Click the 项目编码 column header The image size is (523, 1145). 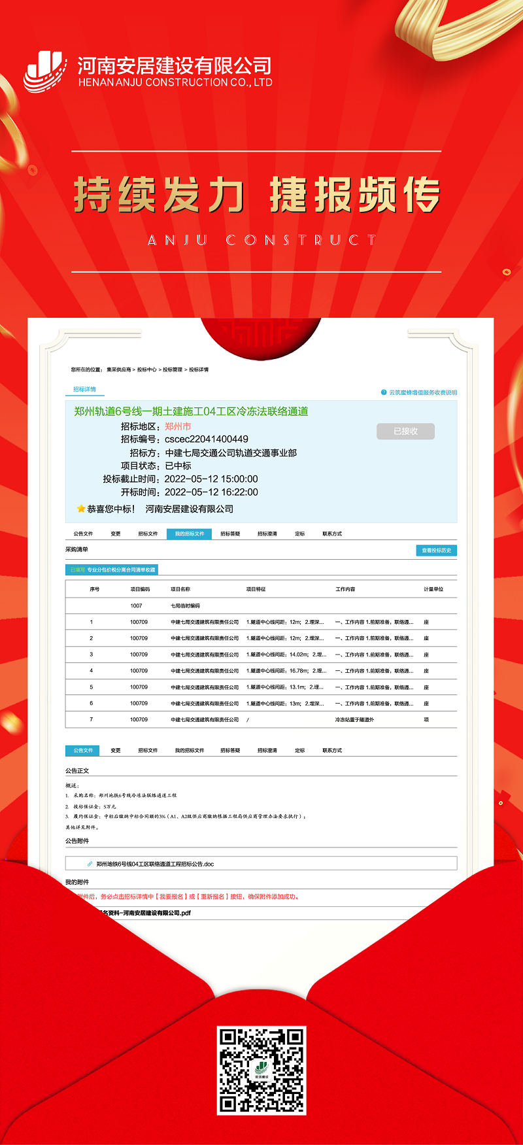click(x=140, y=589)
